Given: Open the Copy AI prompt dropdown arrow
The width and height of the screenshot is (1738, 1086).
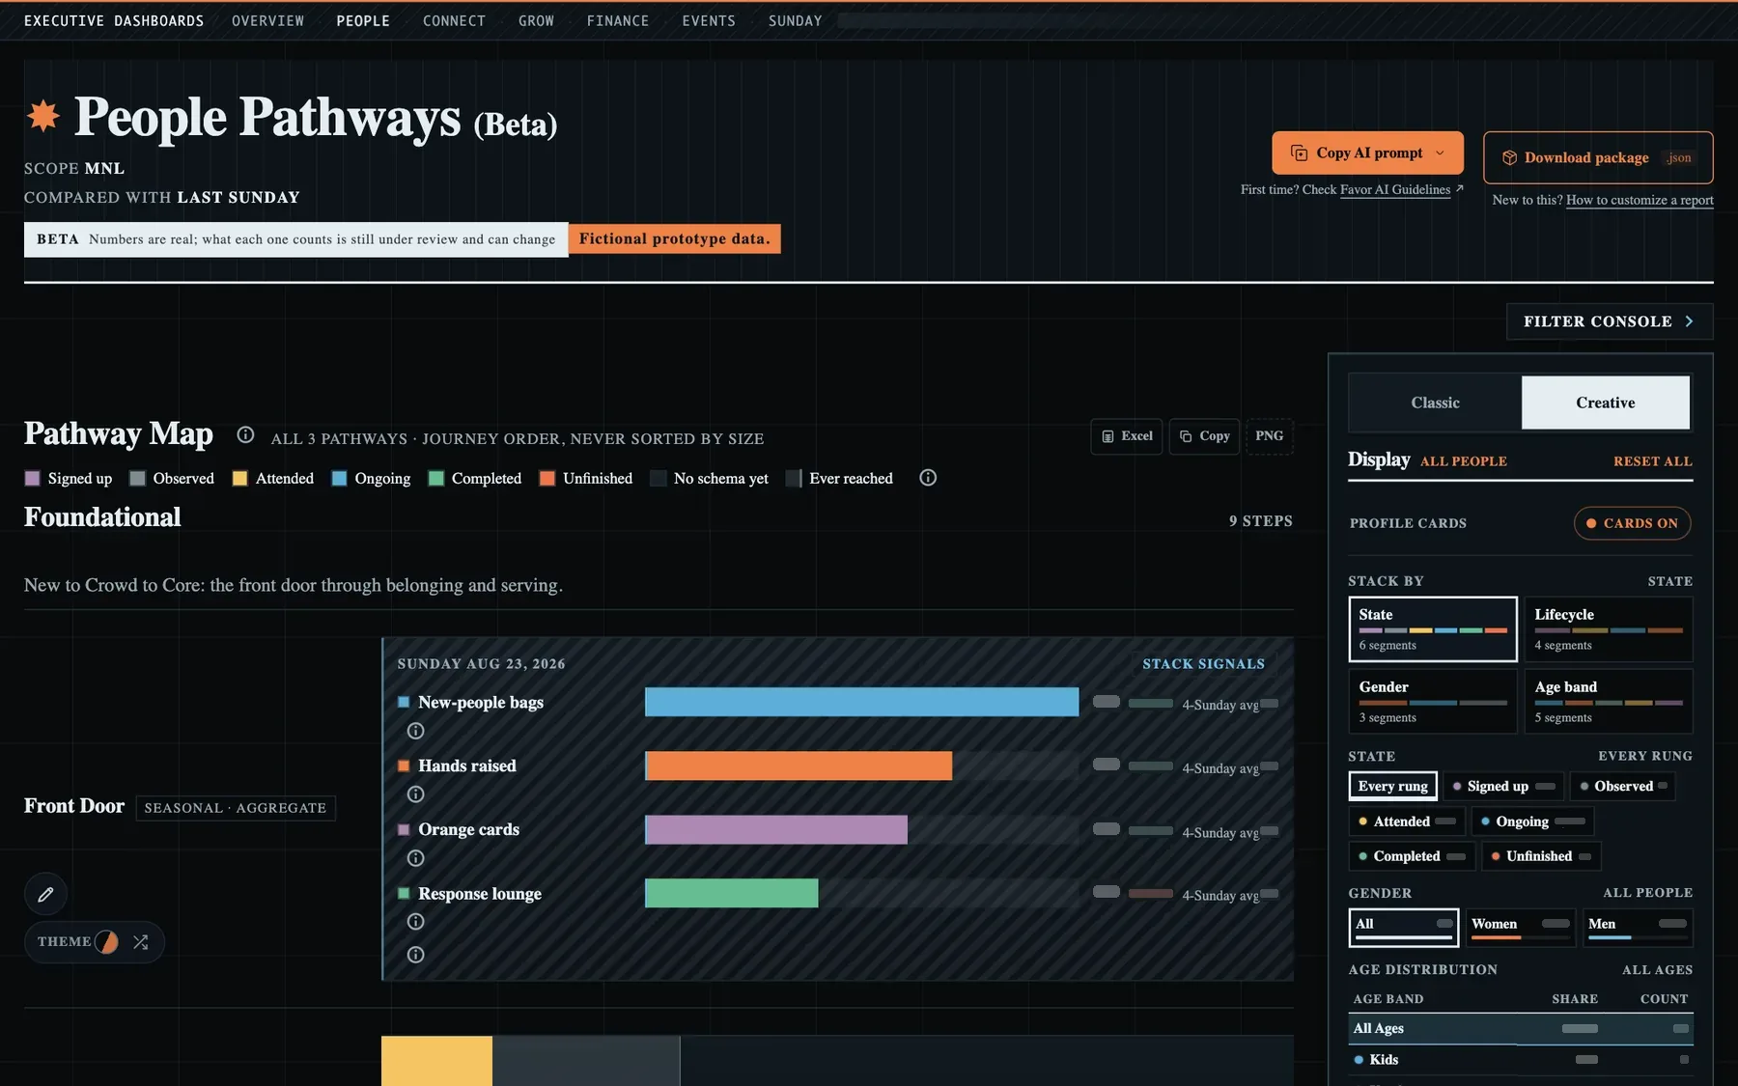Looking at the screenshot, I should click(x=1440, y=153).
